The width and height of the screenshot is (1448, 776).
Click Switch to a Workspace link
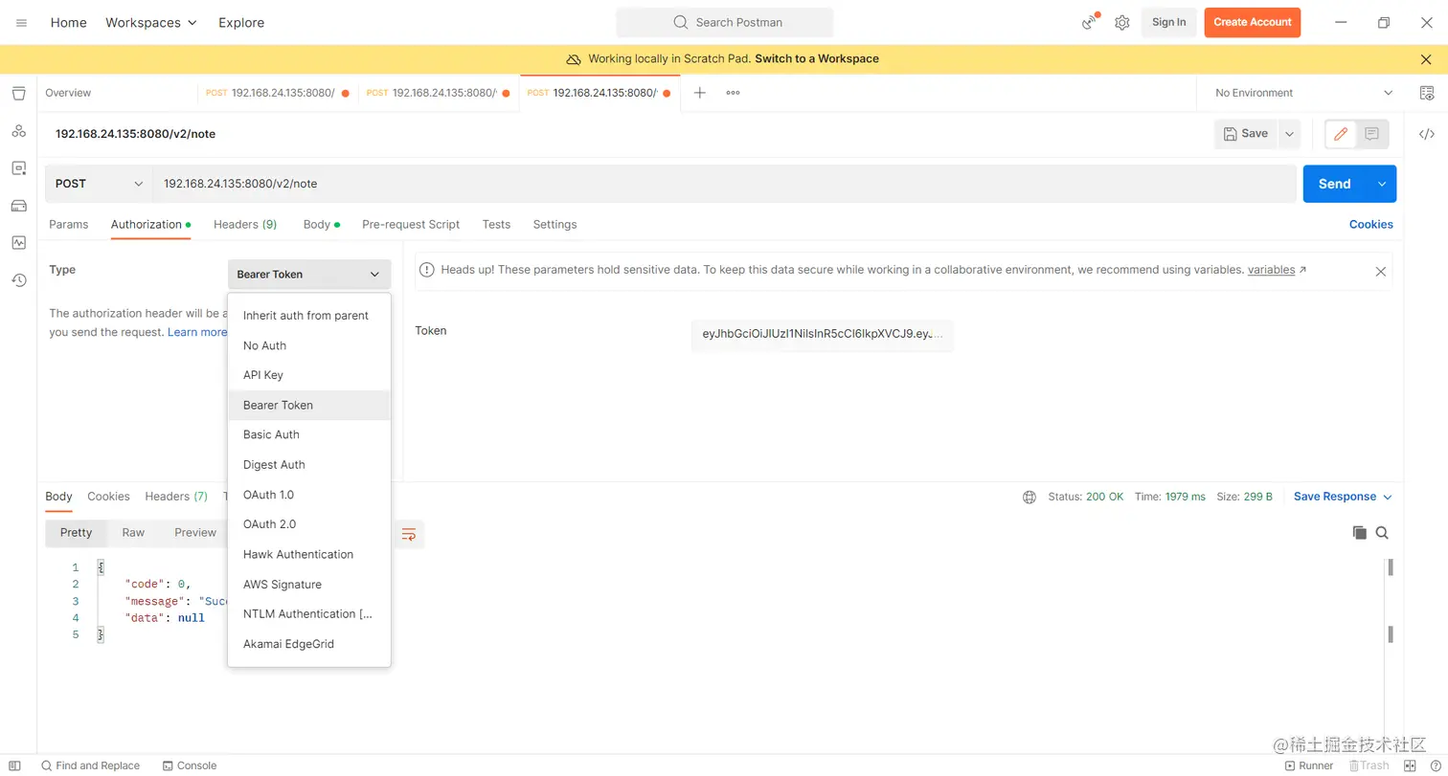pos(817,58)
